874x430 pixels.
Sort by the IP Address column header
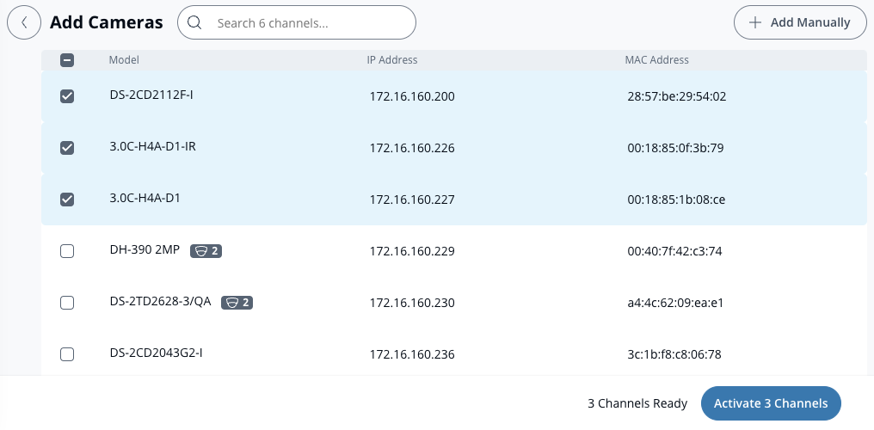391,60
